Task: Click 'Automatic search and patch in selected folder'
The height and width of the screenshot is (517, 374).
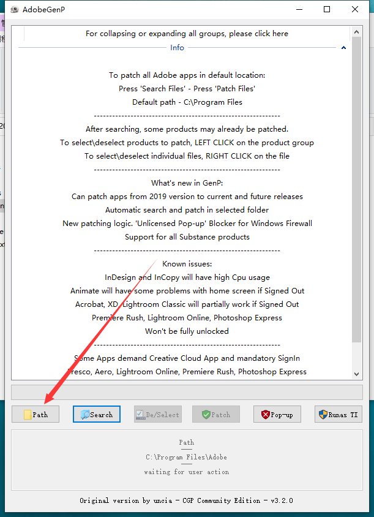Action: (187, 209)
